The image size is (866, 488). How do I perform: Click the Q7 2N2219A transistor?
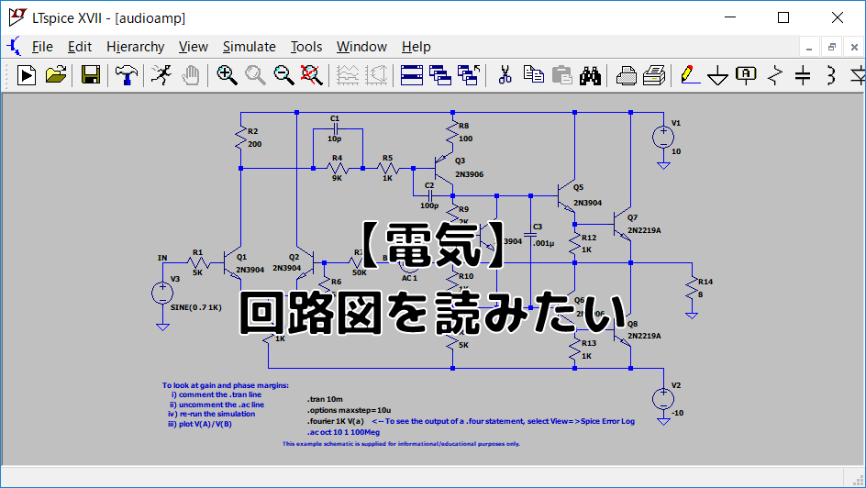pyautogui.click(x=623, y=225)
